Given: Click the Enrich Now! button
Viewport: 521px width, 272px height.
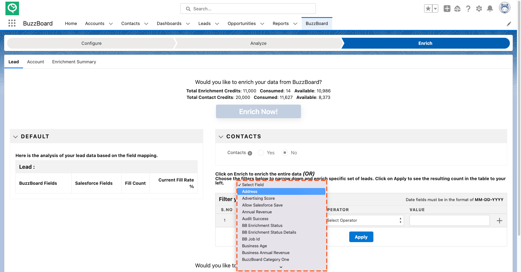Looking at the screenshot, I should 258,111.
